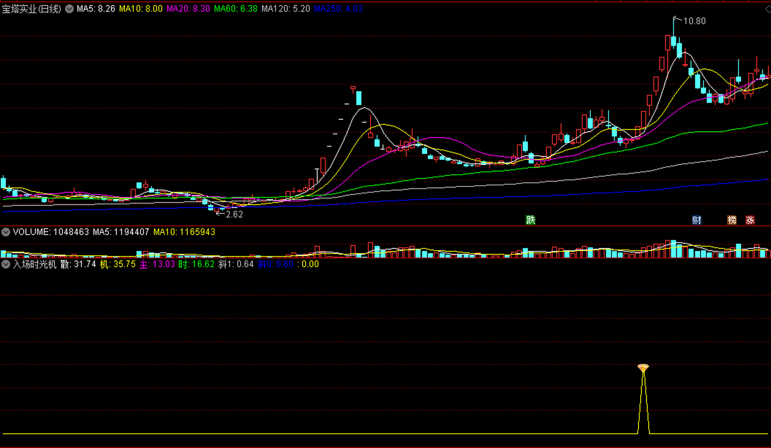This screenshot has width=771, height=448.
Task: Click the volume MA10: 1165943 label
Action: (184, 232)
